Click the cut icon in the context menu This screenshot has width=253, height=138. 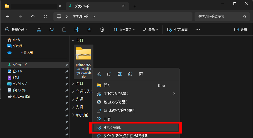tap(99, 74)
